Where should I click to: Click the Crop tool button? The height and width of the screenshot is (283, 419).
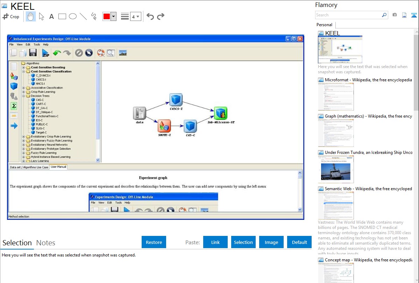11,16
